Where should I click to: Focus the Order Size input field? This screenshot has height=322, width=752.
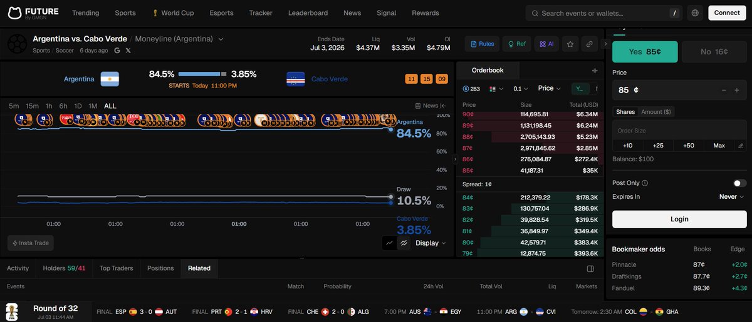679,131
